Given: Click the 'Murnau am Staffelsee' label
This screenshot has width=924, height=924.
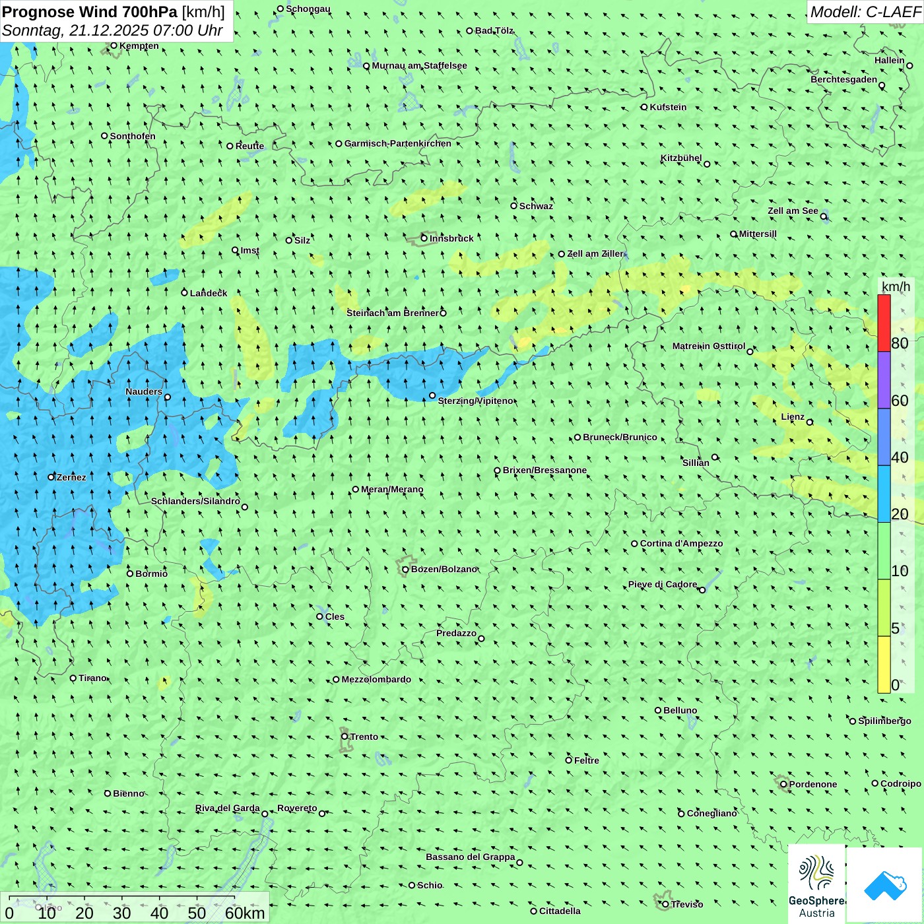Looking at the screenshot, I should (x=420, y=65).
